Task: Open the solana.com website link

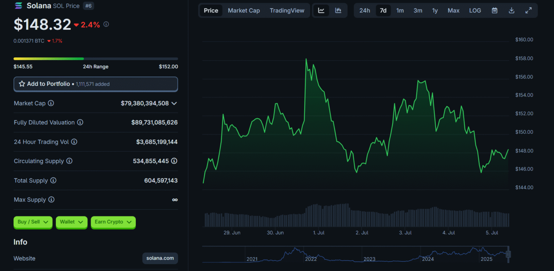Action: click(160, 258)
